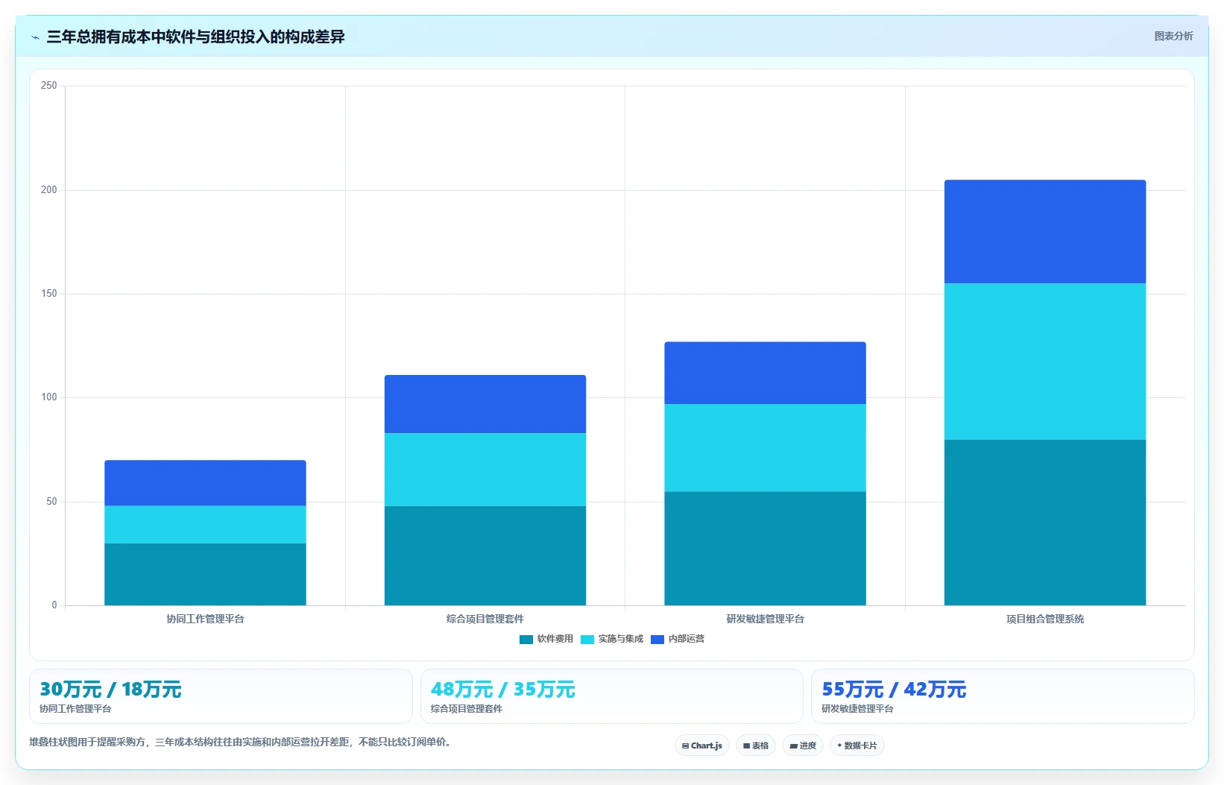Click the x-axis label 研发敏捷管理平台
Viewport: 1224px width, 785px height.
(766, 619)
